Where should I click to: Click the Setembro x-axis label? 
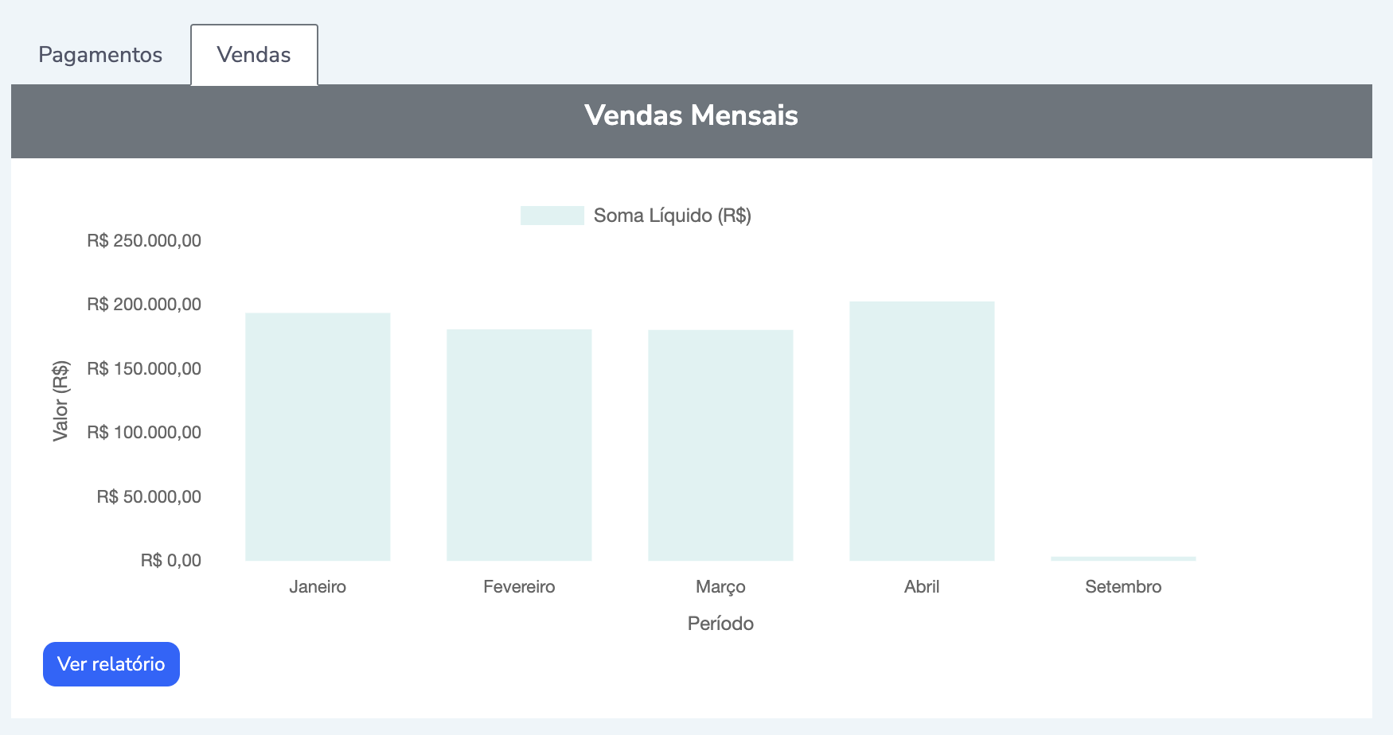point(1123,587)
